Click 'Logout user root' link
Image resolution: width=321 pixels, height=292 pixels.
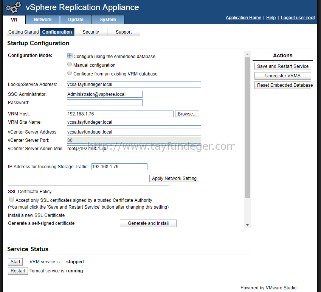click(298, 18)
